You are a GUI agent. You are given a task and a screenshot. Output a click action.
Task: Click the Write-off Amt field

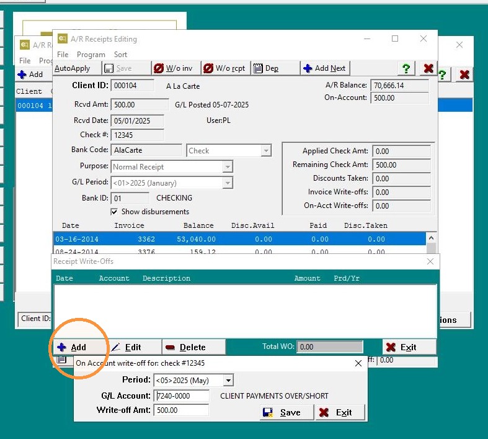[x=182, y=410]
